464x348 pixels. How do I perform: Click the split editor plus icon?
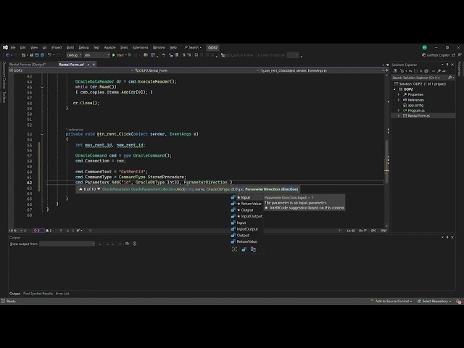[x=386, y=70]
